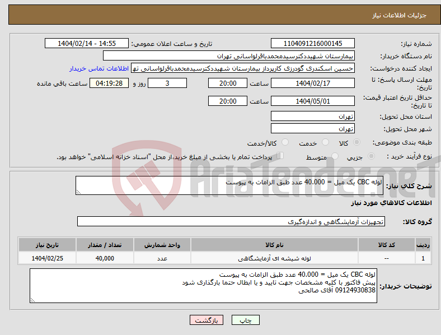This screenshot has height=335, width=441.
Task: Click the اطلاعات کالاهای مورد نیاز section title
Action: tap(391, 203)
